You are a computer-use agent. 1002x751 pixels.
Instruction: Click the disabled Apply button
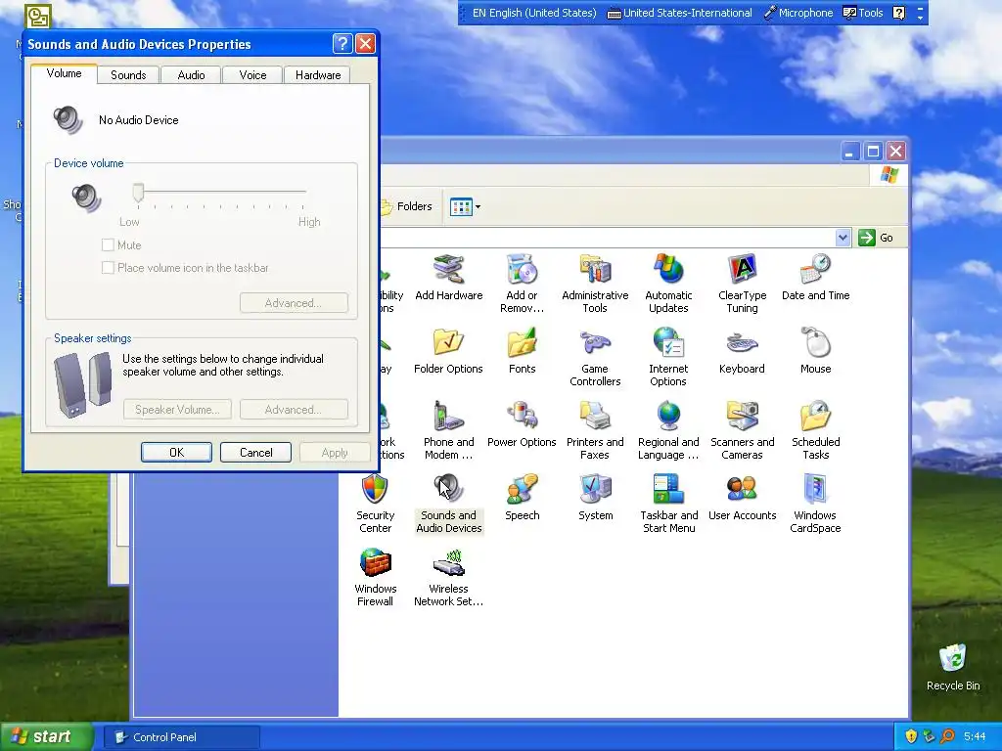tap(335, 452)
